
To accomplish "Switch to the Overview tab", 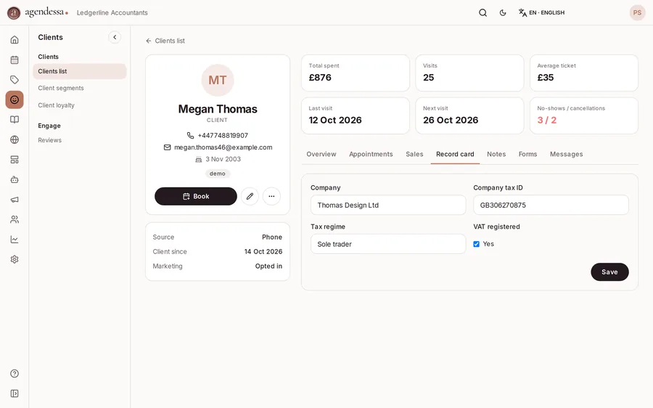I will [x=321, y=154].
